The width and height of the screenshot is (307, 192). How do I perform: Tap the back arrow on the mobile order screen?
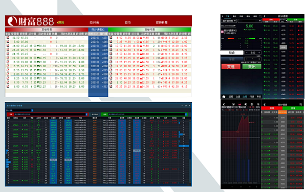pyautogui.click(x=223, y=16)
